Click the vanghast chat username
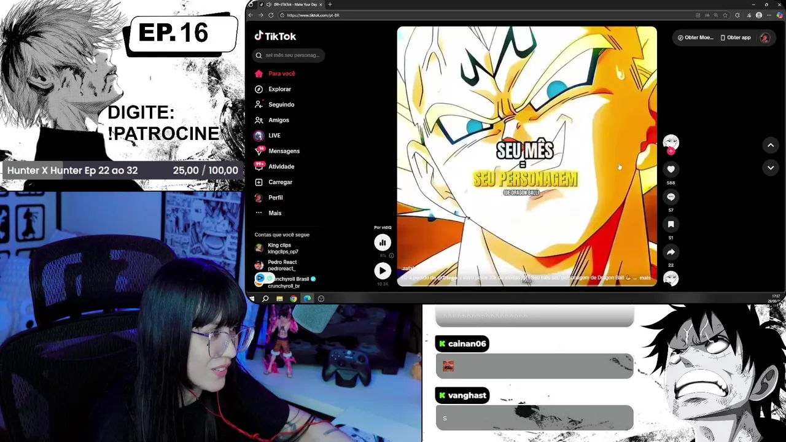This screenshot has width=786, height=442. click(x=467, y=395)
